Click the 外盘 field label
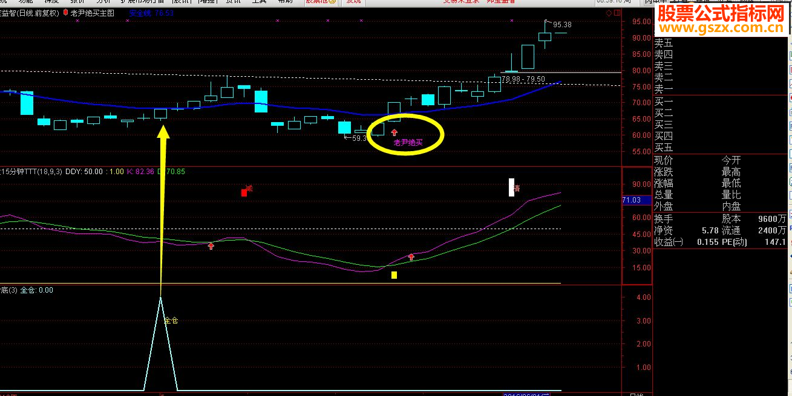The width and height of the screenshot is (792, 396). [x=664, y=206]
